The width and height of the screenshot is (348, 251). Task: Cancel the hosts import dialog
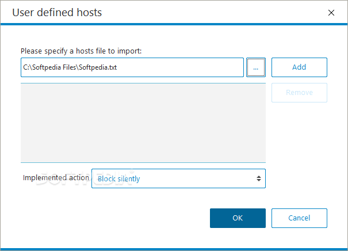click(x=299, y=218)
